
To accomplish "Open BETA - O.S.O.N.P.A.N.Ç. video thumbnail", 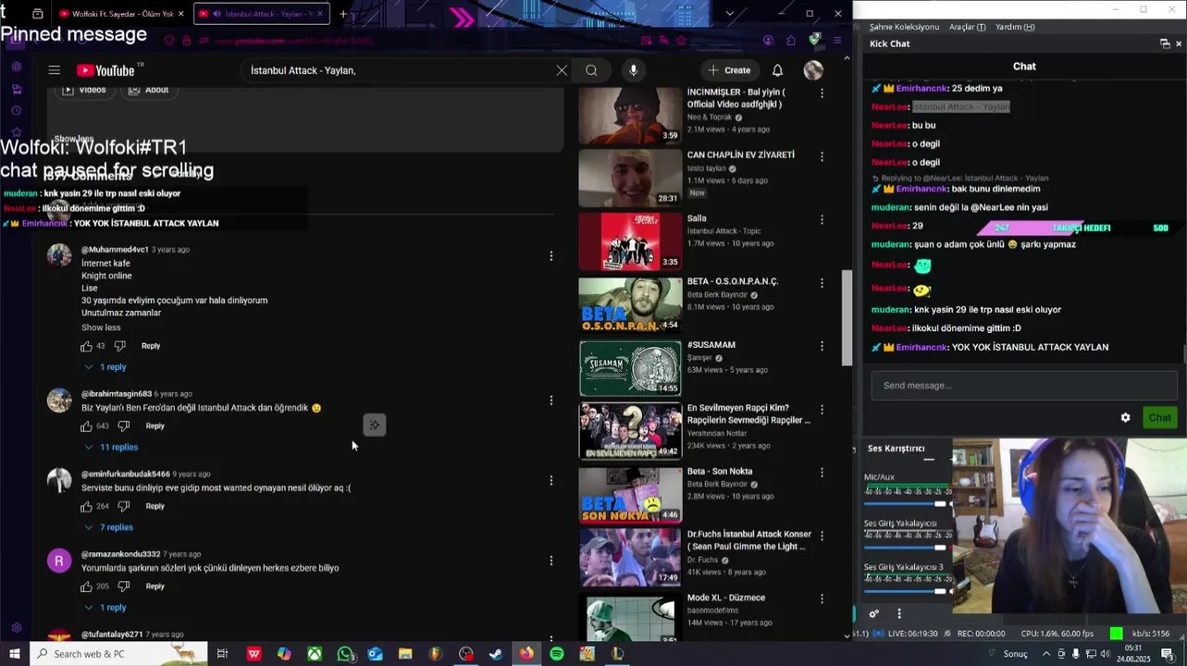I will point(630,304).
